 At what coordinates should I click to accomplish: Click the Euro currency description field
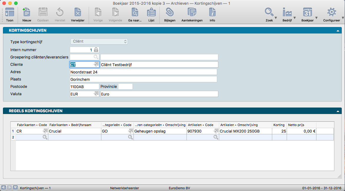(159, 94)
